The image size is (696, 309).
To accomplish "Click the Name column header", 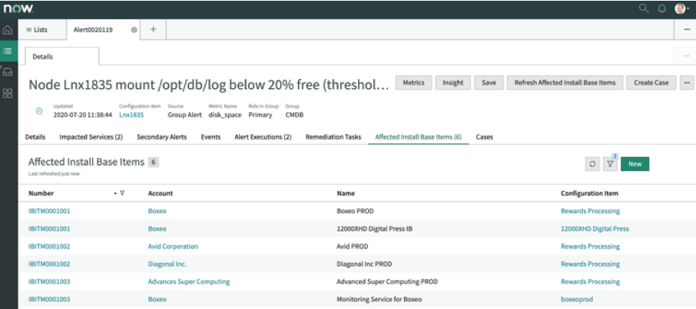I will (x=346, y=193).
